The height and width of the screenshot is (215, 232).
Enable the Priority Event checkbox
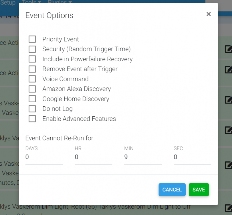click(32, 39)
